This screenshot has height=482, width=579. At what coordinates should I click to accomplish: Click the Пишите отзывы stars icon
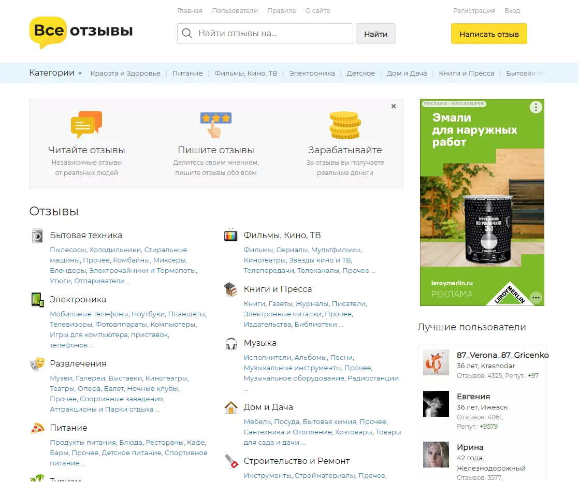[x=215, y=125]
